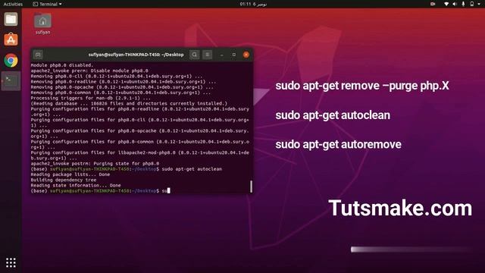
Task: Click the 'Processing triggers for man-db' line
Action: pos(91,98)
